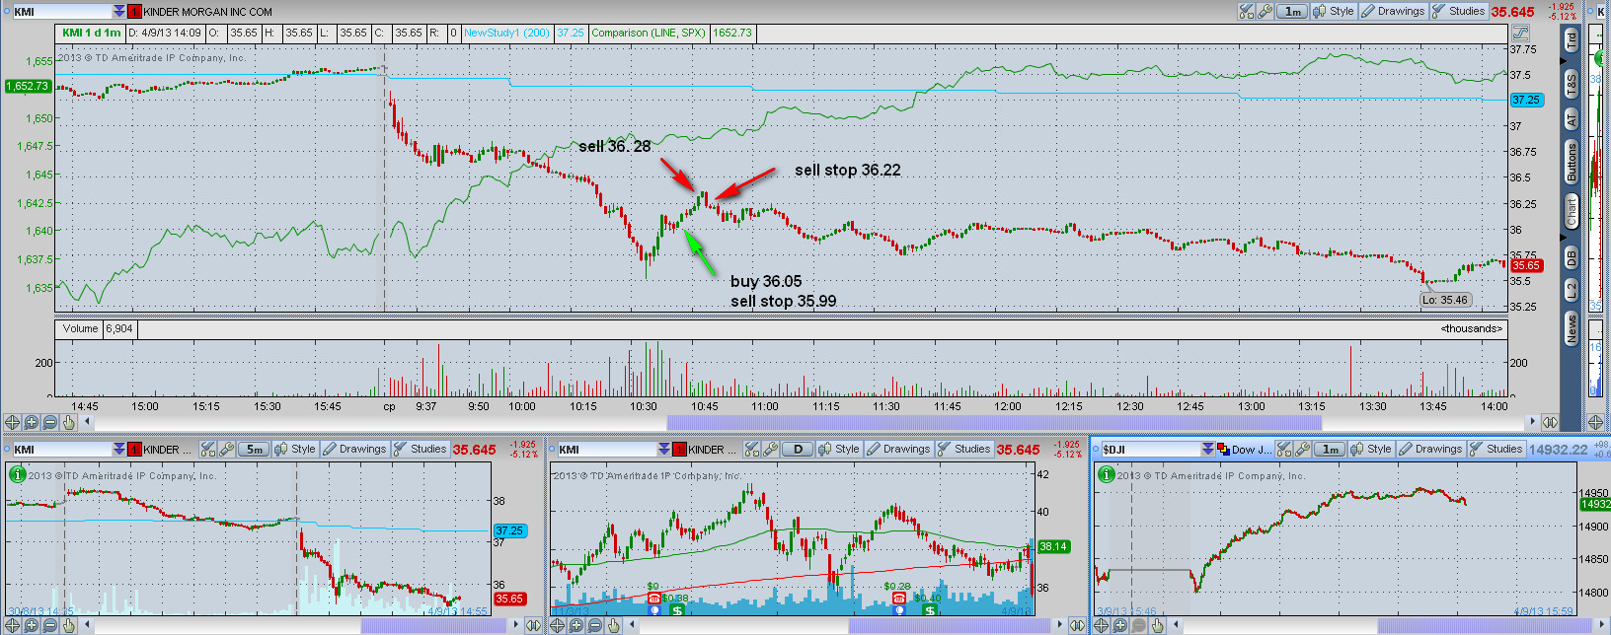The width and height of the screenshot is (1611, 635).
Task: Open Style menu in $DJI chart
Action: (1372, 449)
